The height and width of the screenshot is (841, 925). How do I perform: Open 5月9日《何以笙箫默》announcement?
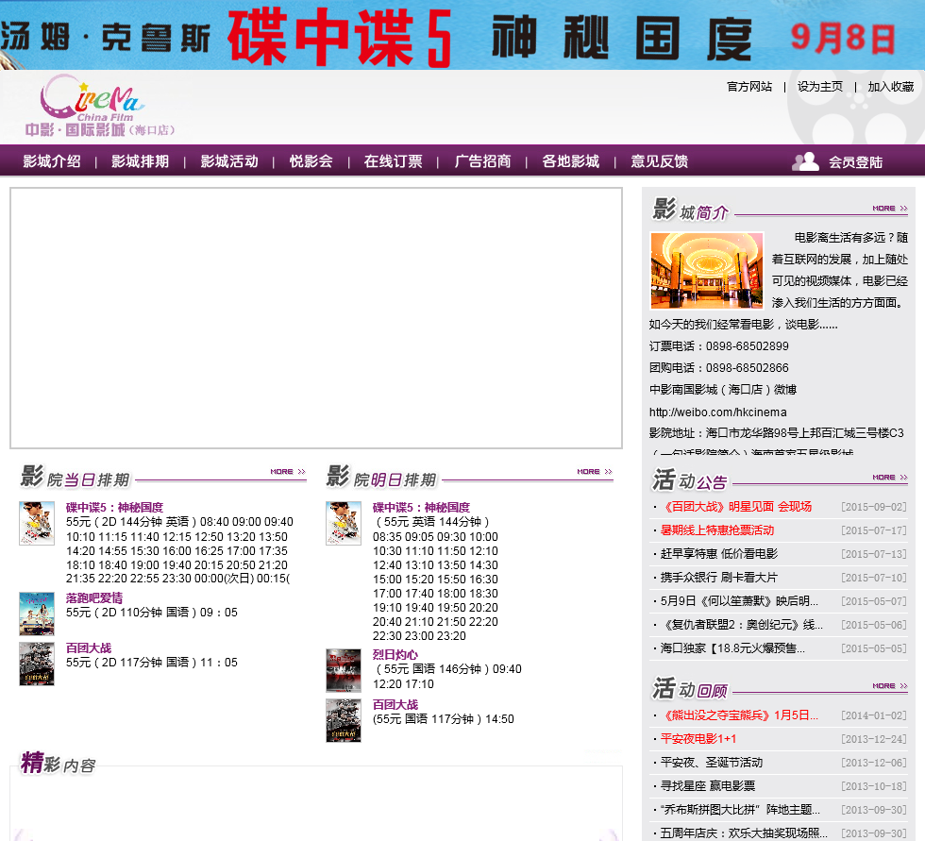[x=739, y=601]
